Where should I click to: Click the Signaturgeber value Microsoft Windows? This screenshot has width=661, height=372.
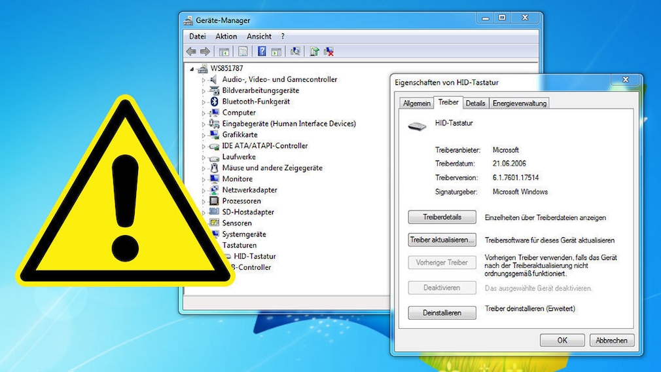(x=520, y=192)
